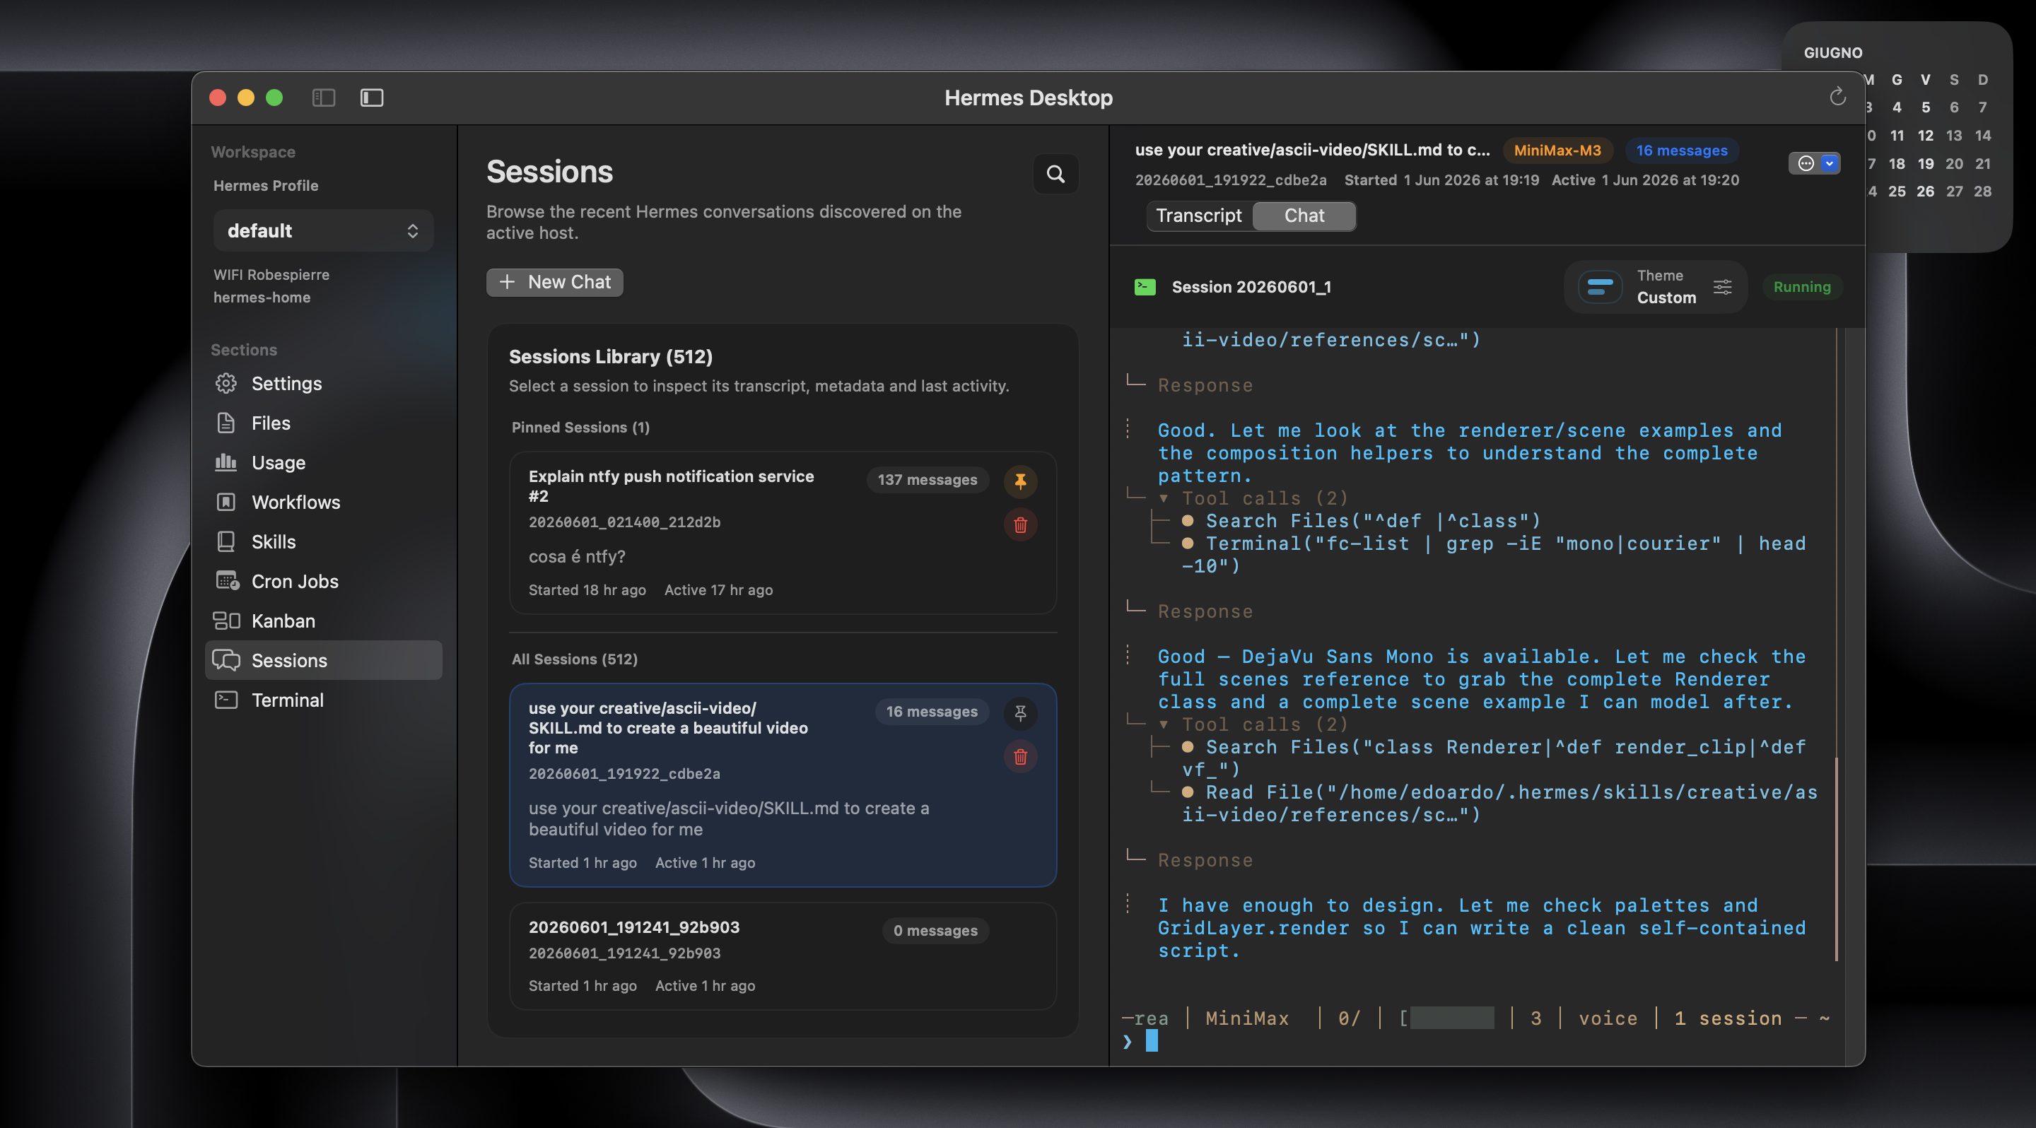Delete the ascii-video session
Viewport: 2036px width, 1128px height.
(x=1020, y=757)
